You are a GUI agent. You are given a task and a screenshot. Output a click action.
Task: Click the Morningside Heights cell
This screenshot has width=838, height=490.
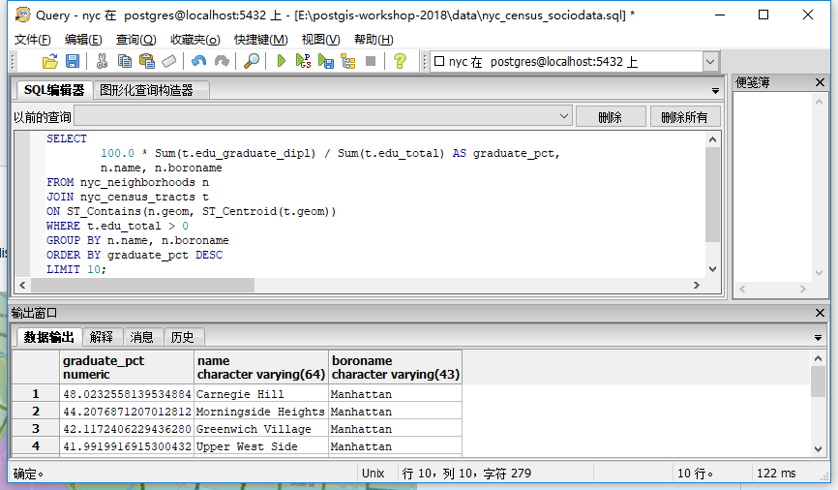(x=261, y=412)
